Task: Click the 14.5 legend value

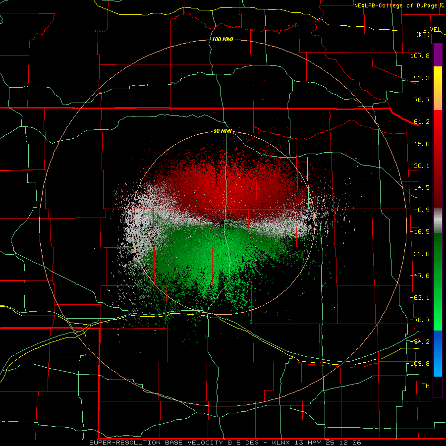Action: pyautogui.click(x=422, y=188)
